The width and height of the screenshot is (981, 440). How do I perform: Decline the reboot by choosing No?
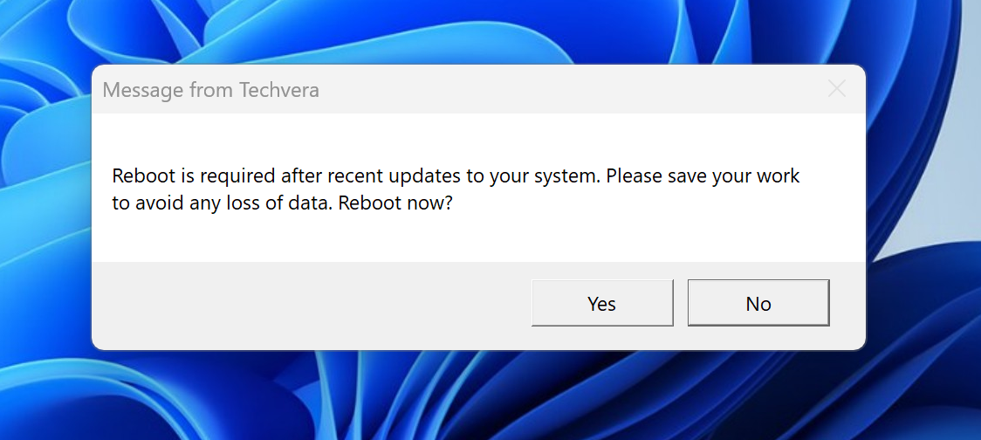click(x=758, y=304)
